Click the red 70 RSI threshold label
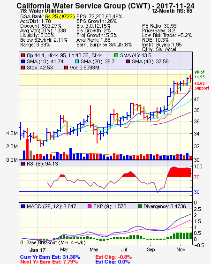The height and width of the screenshot is (264, 211). point(196,177)
